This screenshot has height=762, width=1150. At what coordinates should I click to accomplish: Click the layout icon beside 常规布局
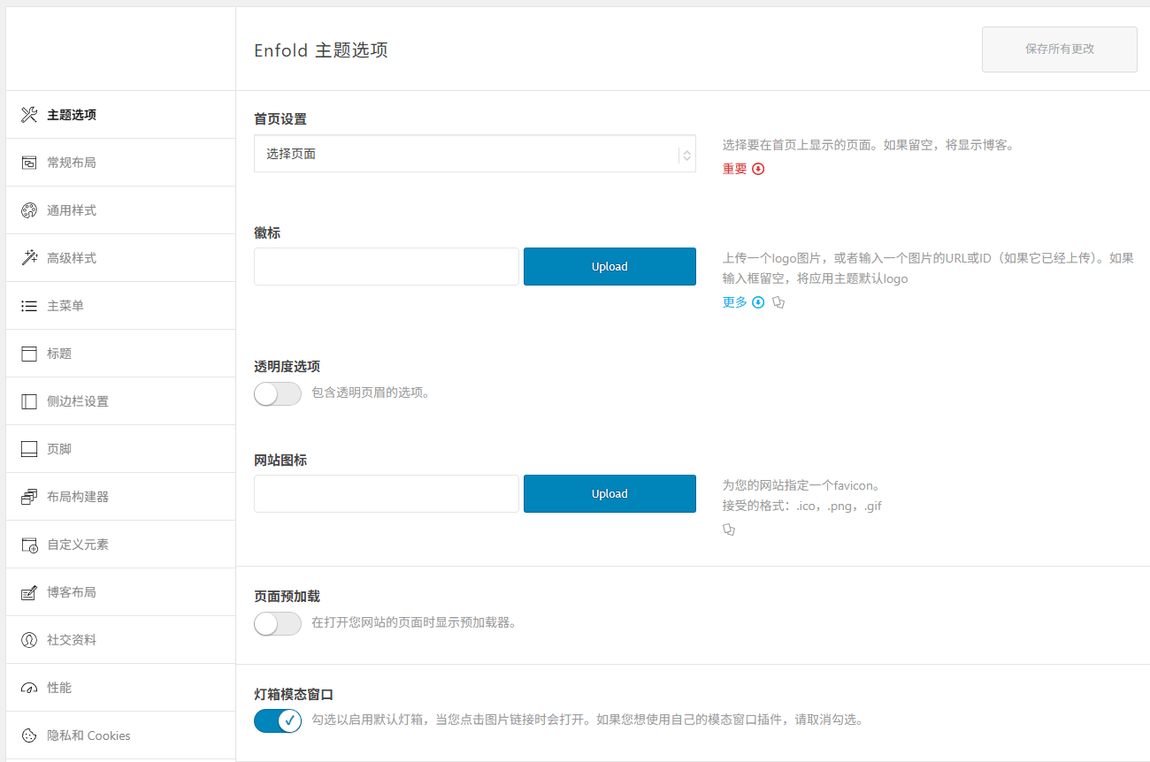tap(29, 163)
